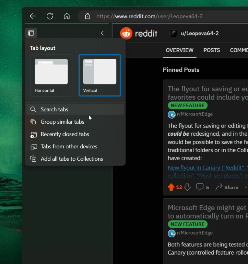Click the Tab layout heading

pyautogui.click(x=43, y=48)
